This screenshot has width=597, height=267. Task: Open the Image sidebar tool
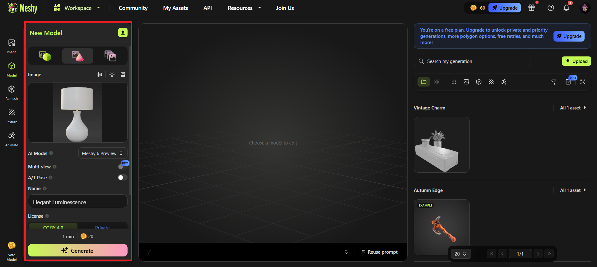coord(12,46)
